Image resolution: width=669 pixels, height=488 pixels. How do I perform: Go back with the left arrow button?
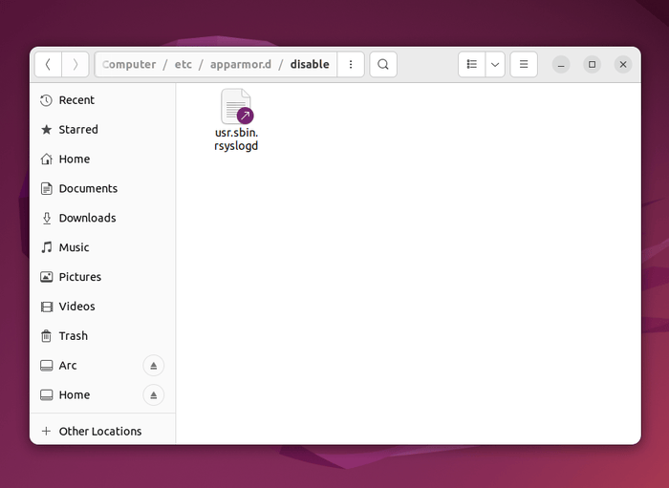click(x=48, y=64)
